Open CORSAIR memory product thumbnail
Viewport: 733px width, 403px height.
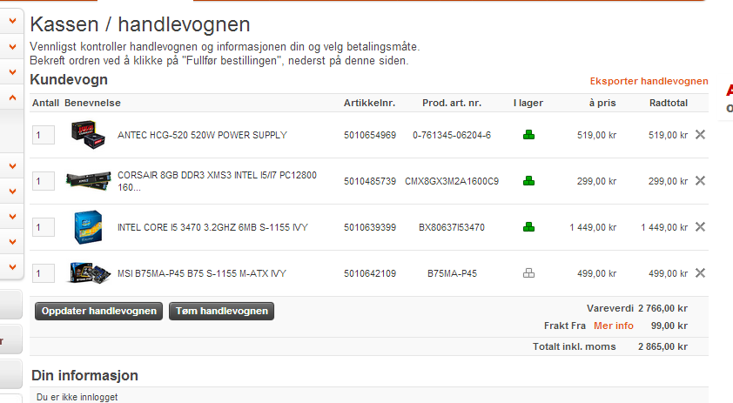(88, 181)
